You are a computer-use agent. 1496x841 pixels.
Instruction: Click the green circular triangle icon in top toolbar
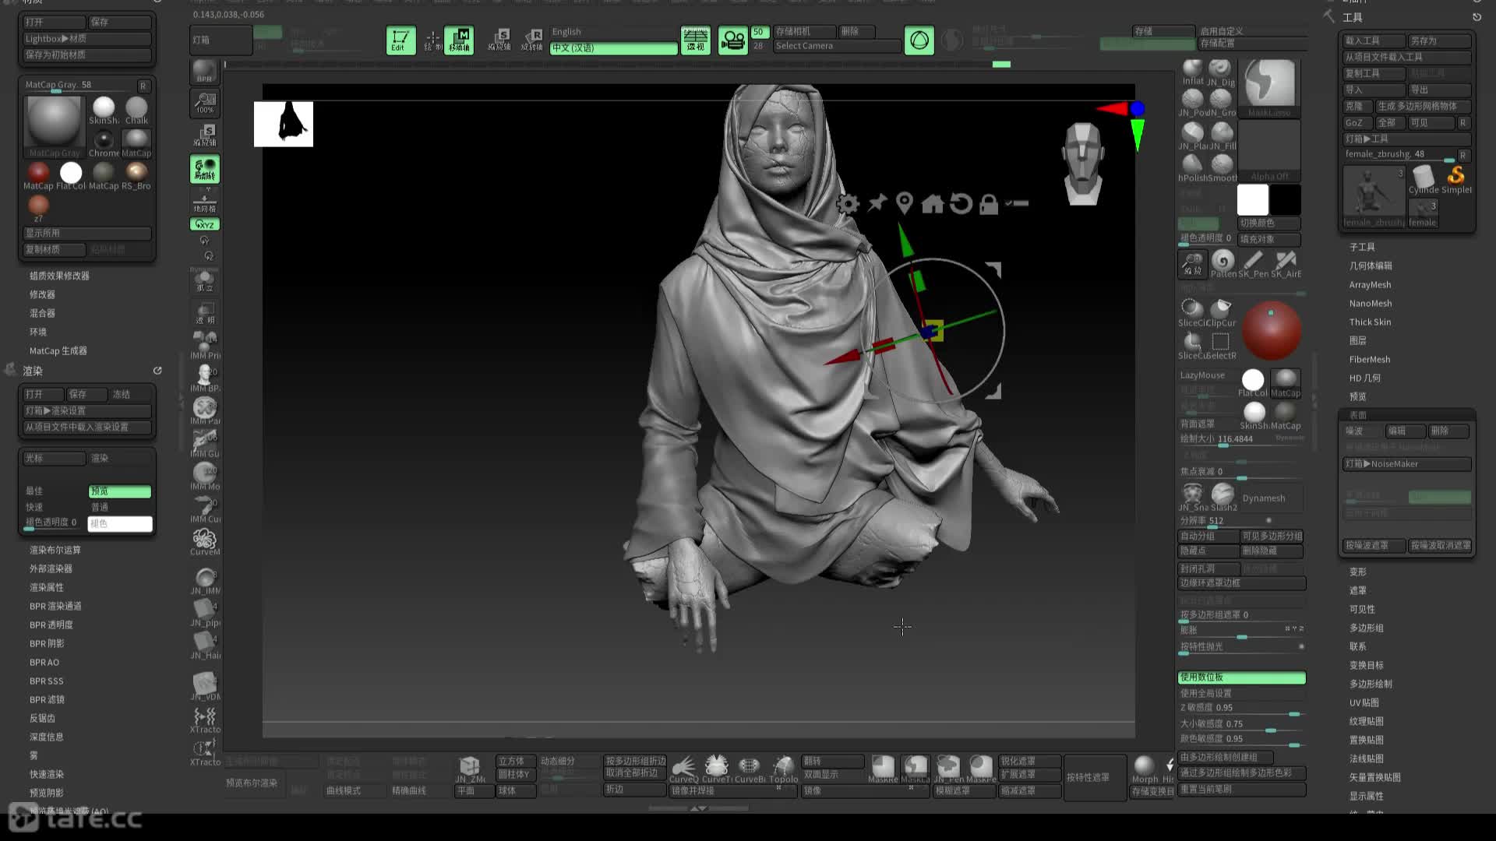[919, 40]
